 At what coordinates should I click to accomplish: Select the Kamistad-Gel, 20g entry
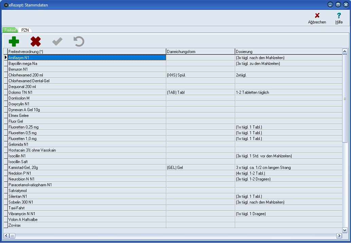click(x=87, y=168)
